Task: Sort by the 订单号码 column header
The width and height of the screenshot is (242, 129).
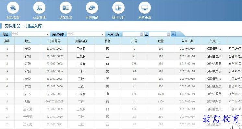Action: (x=54, y=41)
